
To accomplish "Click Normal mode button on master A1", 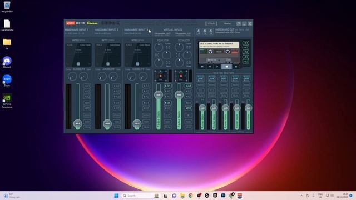I will click(x=200, y=78).
